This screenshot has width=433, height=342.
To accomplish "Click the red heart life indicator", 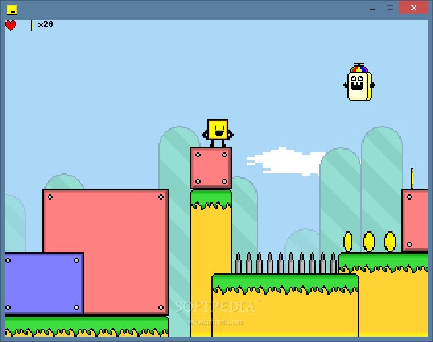I will [11, 26].
